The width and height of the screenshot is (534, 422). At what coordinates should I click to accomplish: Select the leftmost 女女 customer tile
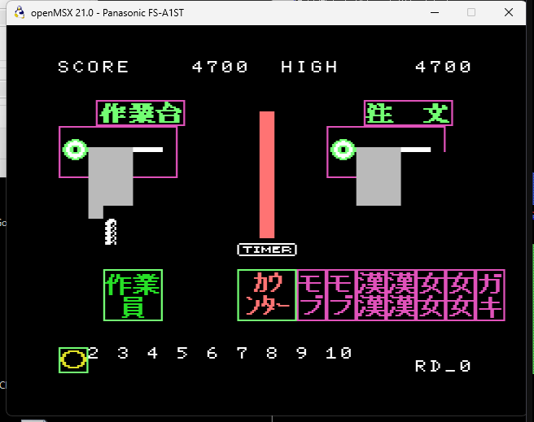[430, 295]
